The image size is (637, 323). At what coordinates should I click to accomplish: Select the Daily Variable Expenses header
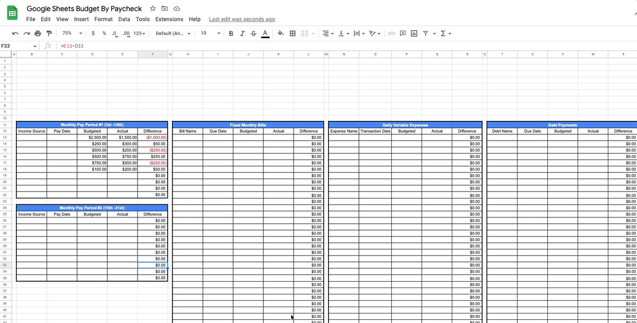pos(406,125)
